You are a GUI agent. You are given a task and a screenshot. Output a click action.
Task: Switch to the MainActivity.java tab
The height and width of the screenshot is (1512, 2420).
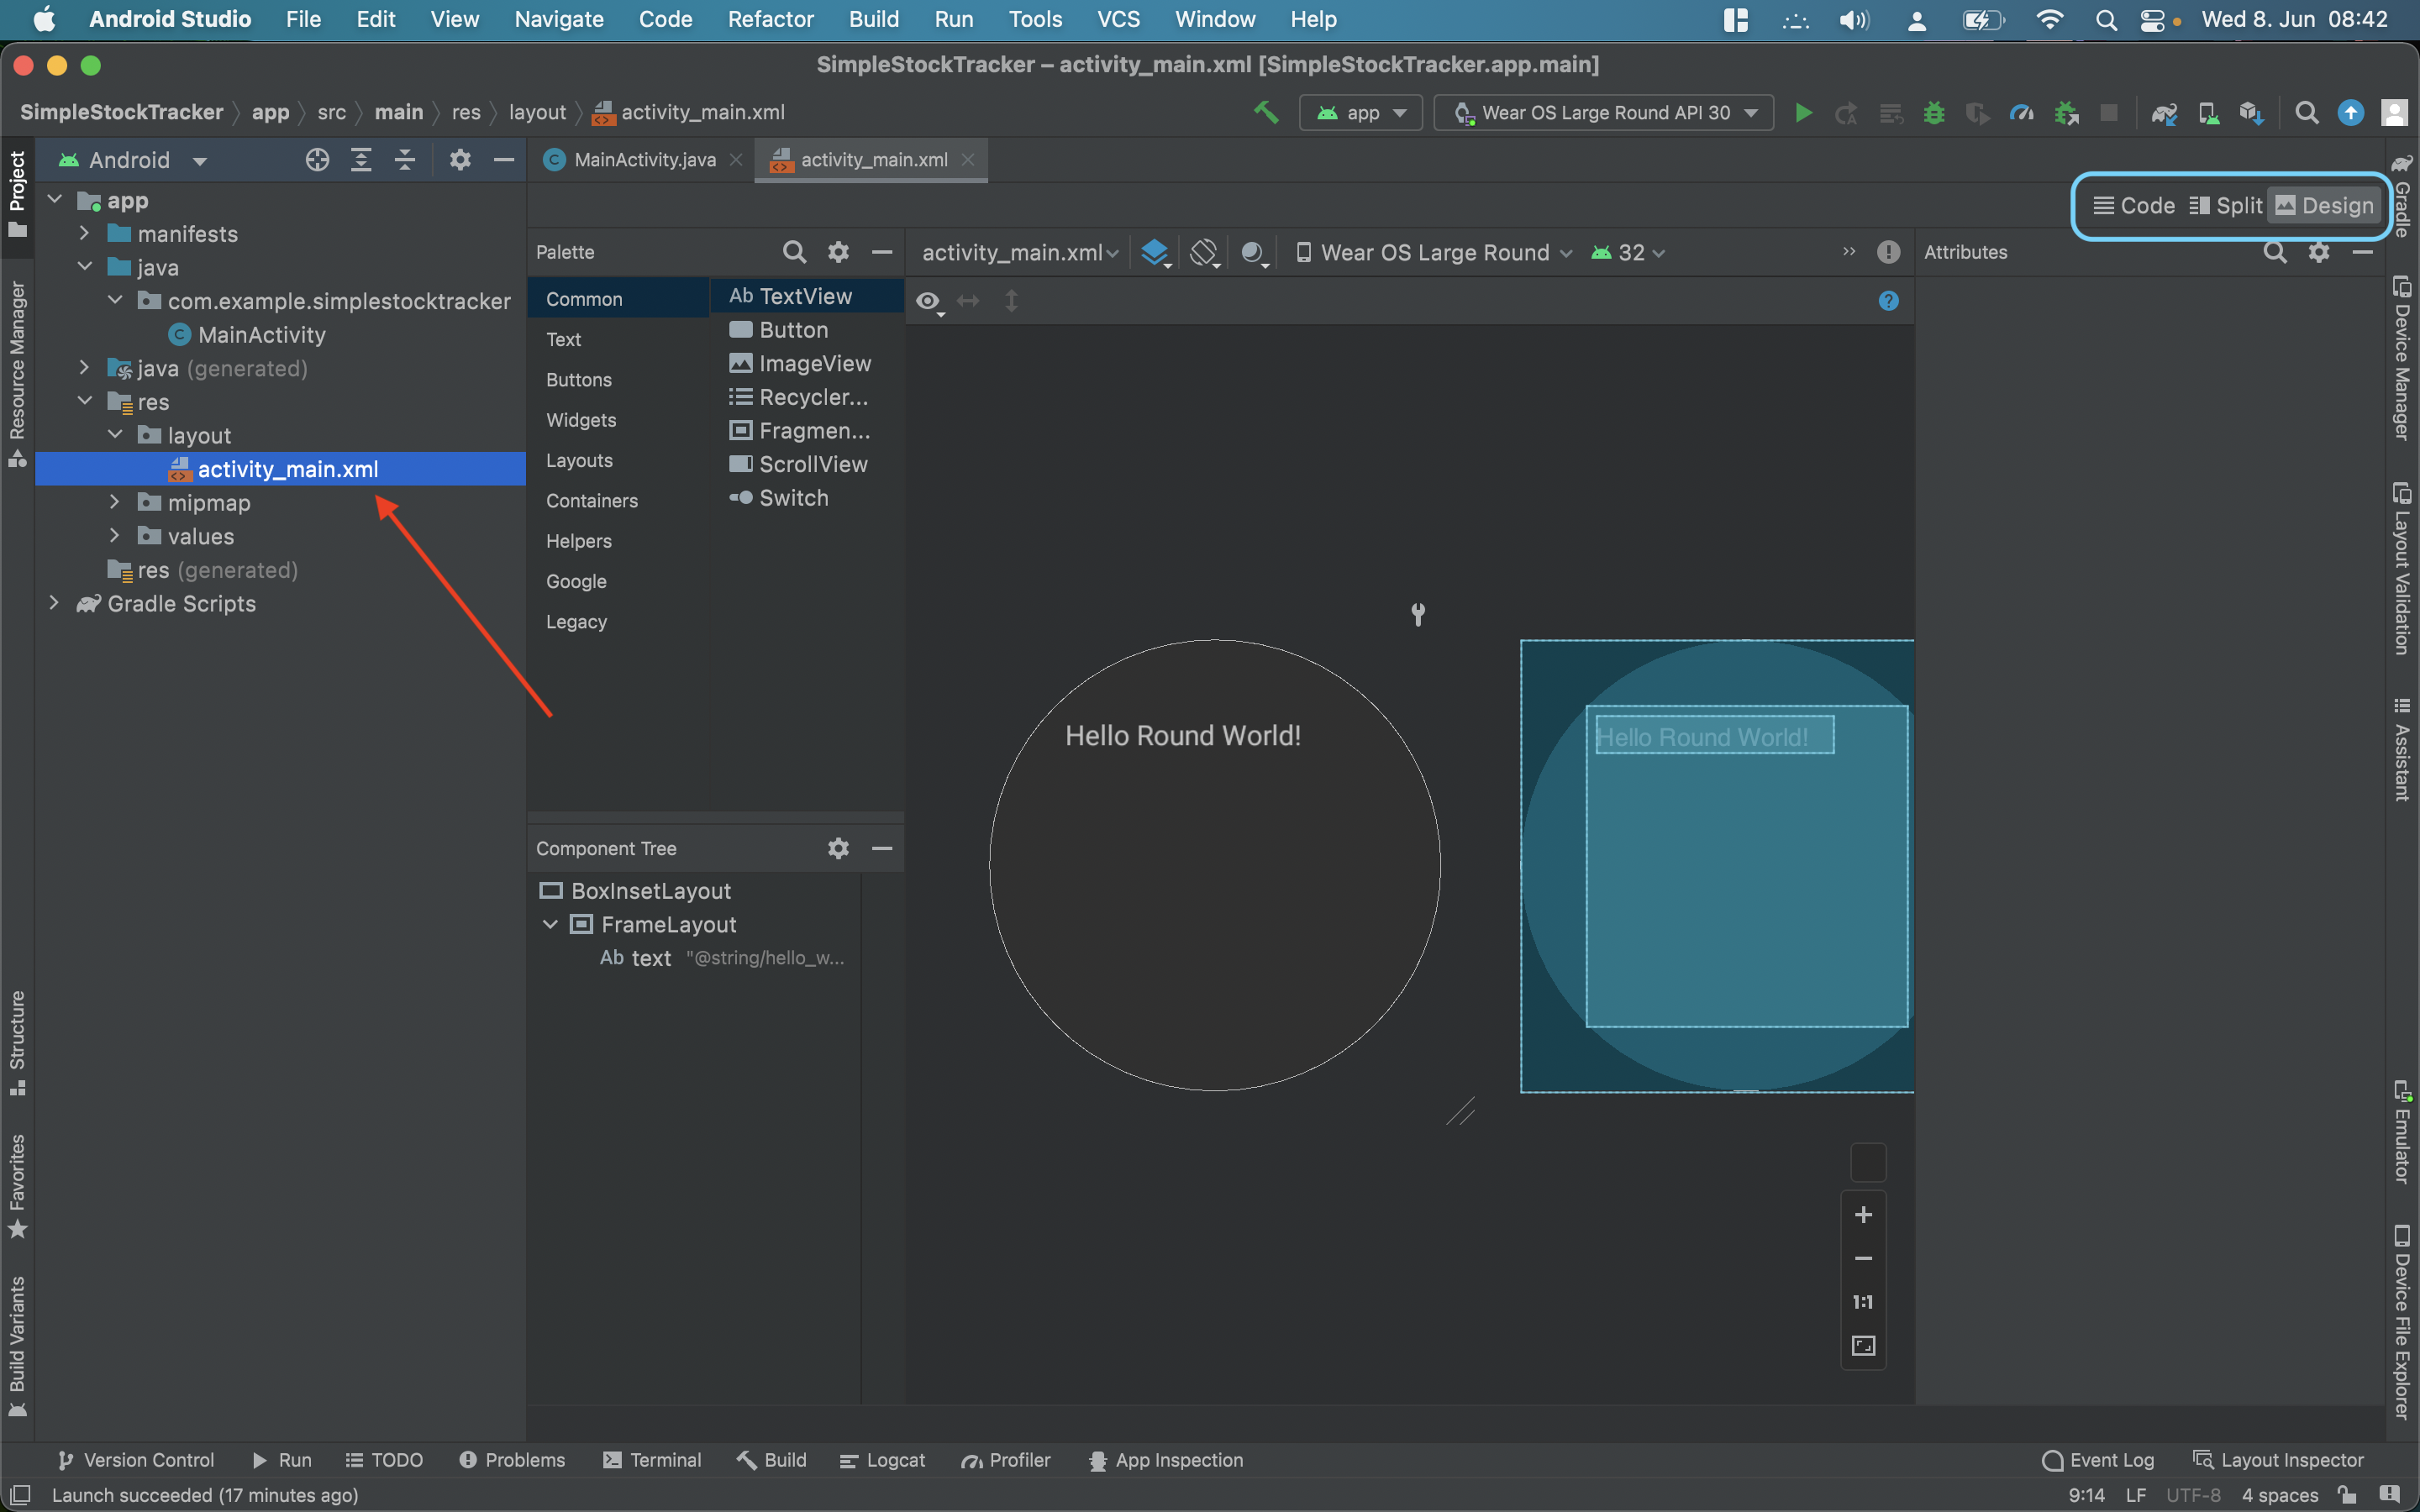pos(644,160)
